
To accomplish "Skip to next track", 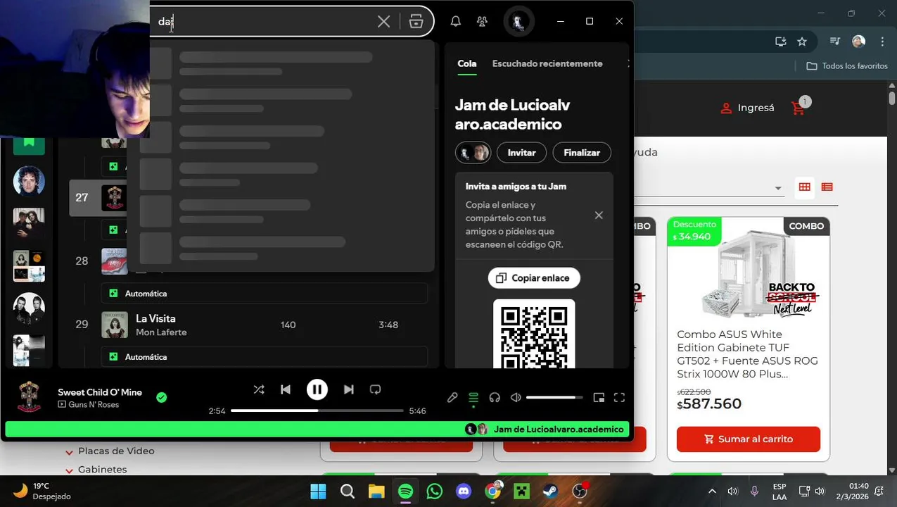I will [x=349, y=389].
